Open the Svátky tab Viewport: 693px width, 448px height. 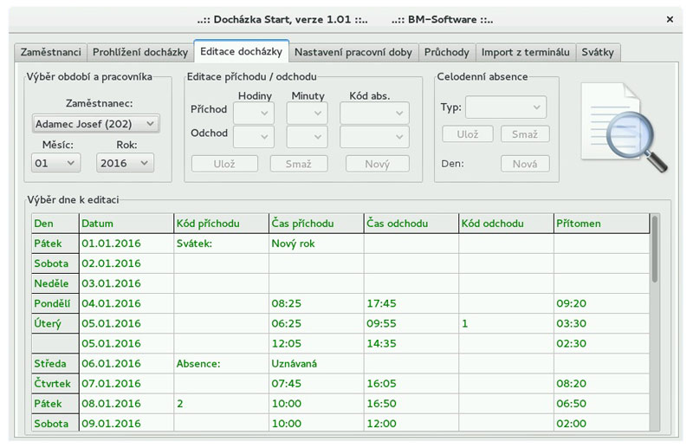598,53
